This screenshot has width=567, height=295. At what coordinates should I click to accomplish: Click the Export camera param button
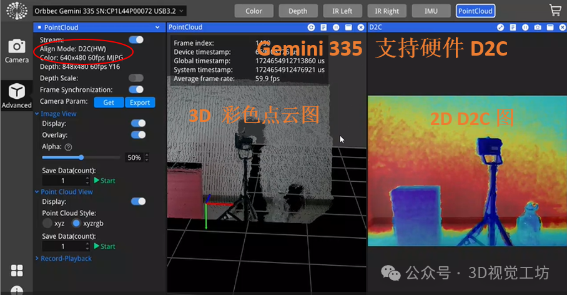(x=140, y=102)
